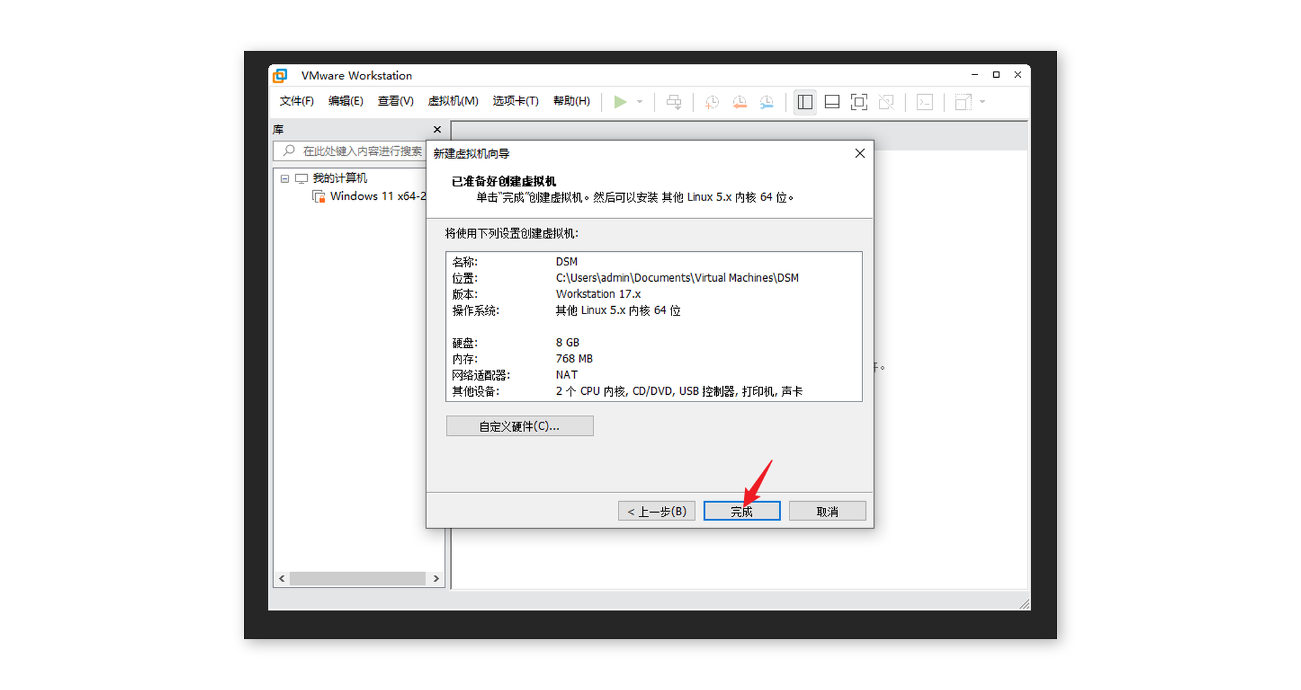
Task: Open the Snapshot Manager icon
Action: (766, 102)
